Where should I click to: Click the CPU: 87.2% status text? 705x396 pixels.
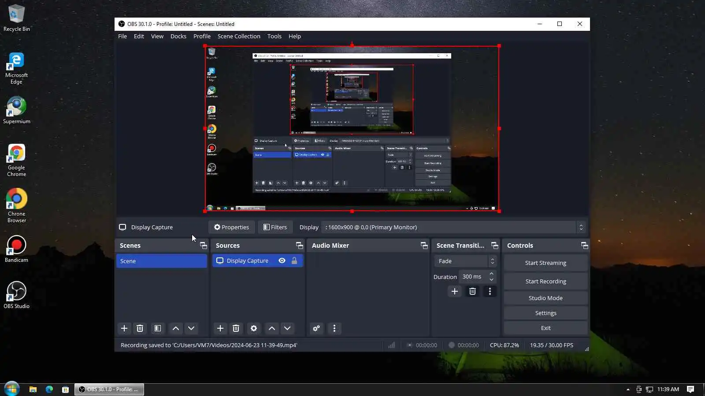click(x=505, y=345)
